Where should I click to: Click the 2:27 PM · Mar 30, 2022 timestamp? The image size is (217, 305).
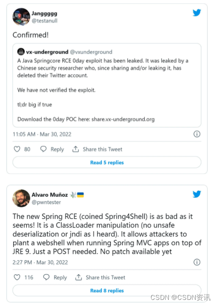40,262
